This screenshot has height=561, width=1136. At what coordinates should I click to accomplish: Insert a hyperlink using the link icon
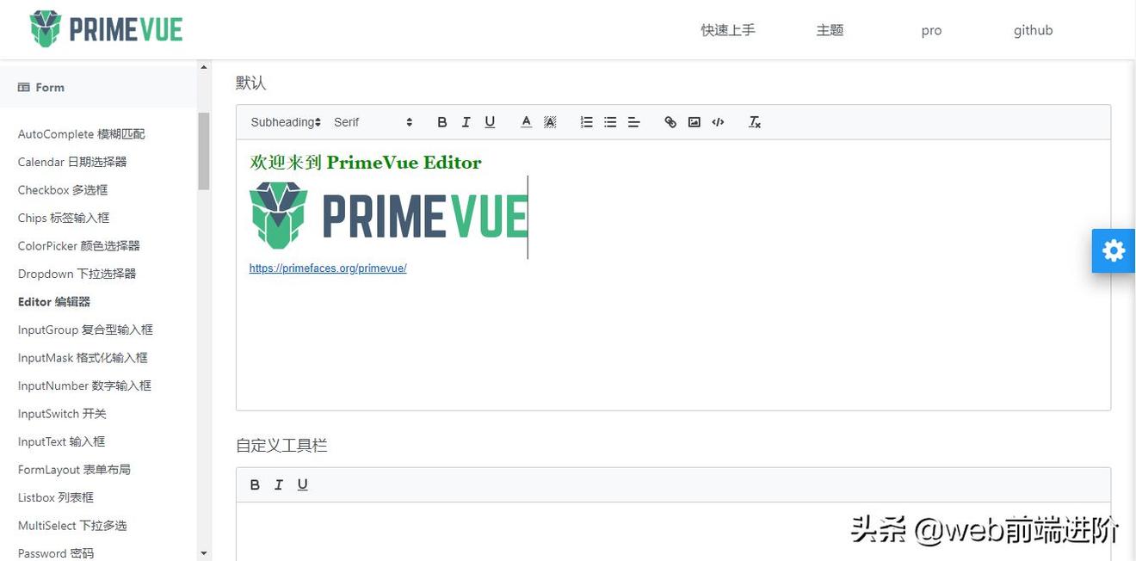[670, 121]
